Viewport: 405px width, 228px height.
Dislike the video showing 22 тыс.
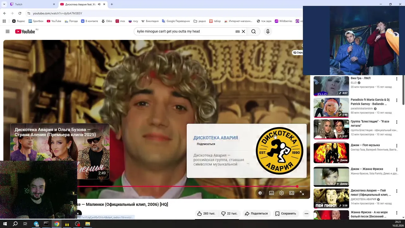229,213
